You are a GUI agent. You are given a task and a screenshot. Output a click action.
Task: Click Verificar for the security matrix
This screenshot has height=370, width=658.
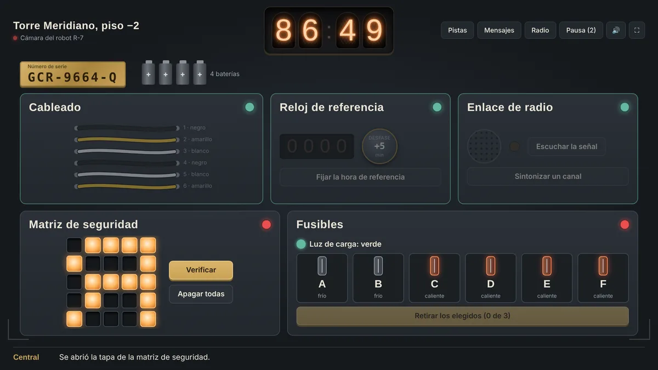point(201,270)
